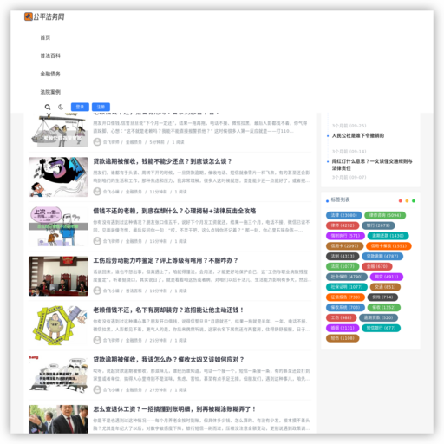Select the 保险 (774) tag
Image resolution: width=444 pixels, height=444 pixels.
382,297
